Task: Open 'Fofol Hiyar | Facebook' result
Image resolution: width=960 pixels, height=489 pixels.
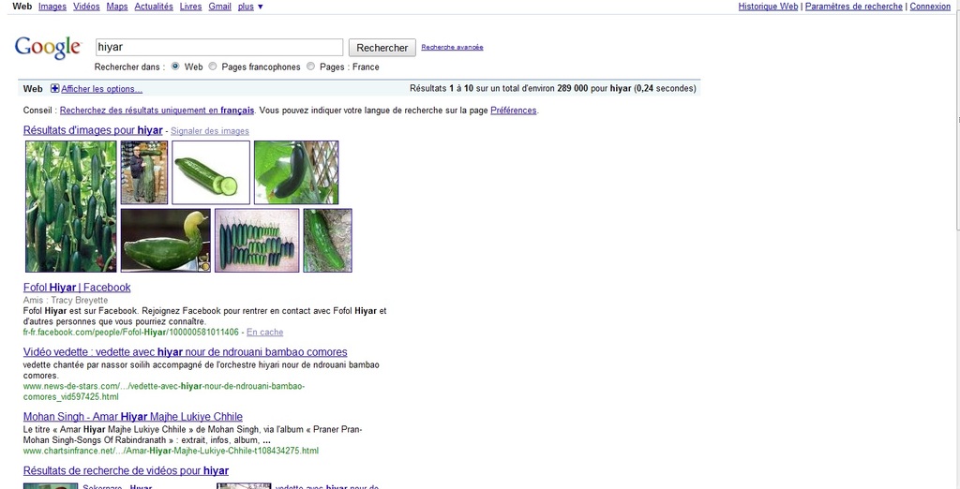Action: 77,288
